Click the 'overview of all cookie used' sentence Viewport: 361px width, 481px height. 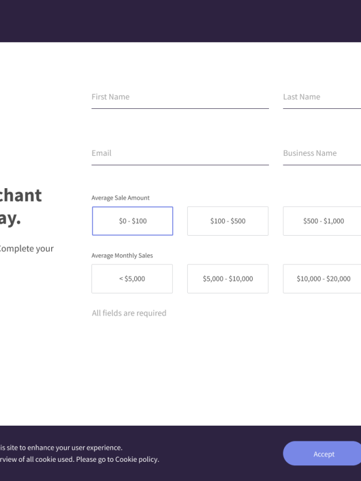(x=36, y=459)
